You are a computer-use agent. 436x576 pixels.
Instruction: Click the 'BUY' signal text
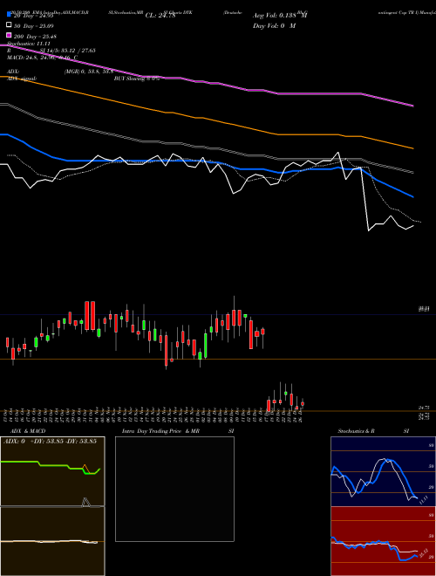coord(119,79)
